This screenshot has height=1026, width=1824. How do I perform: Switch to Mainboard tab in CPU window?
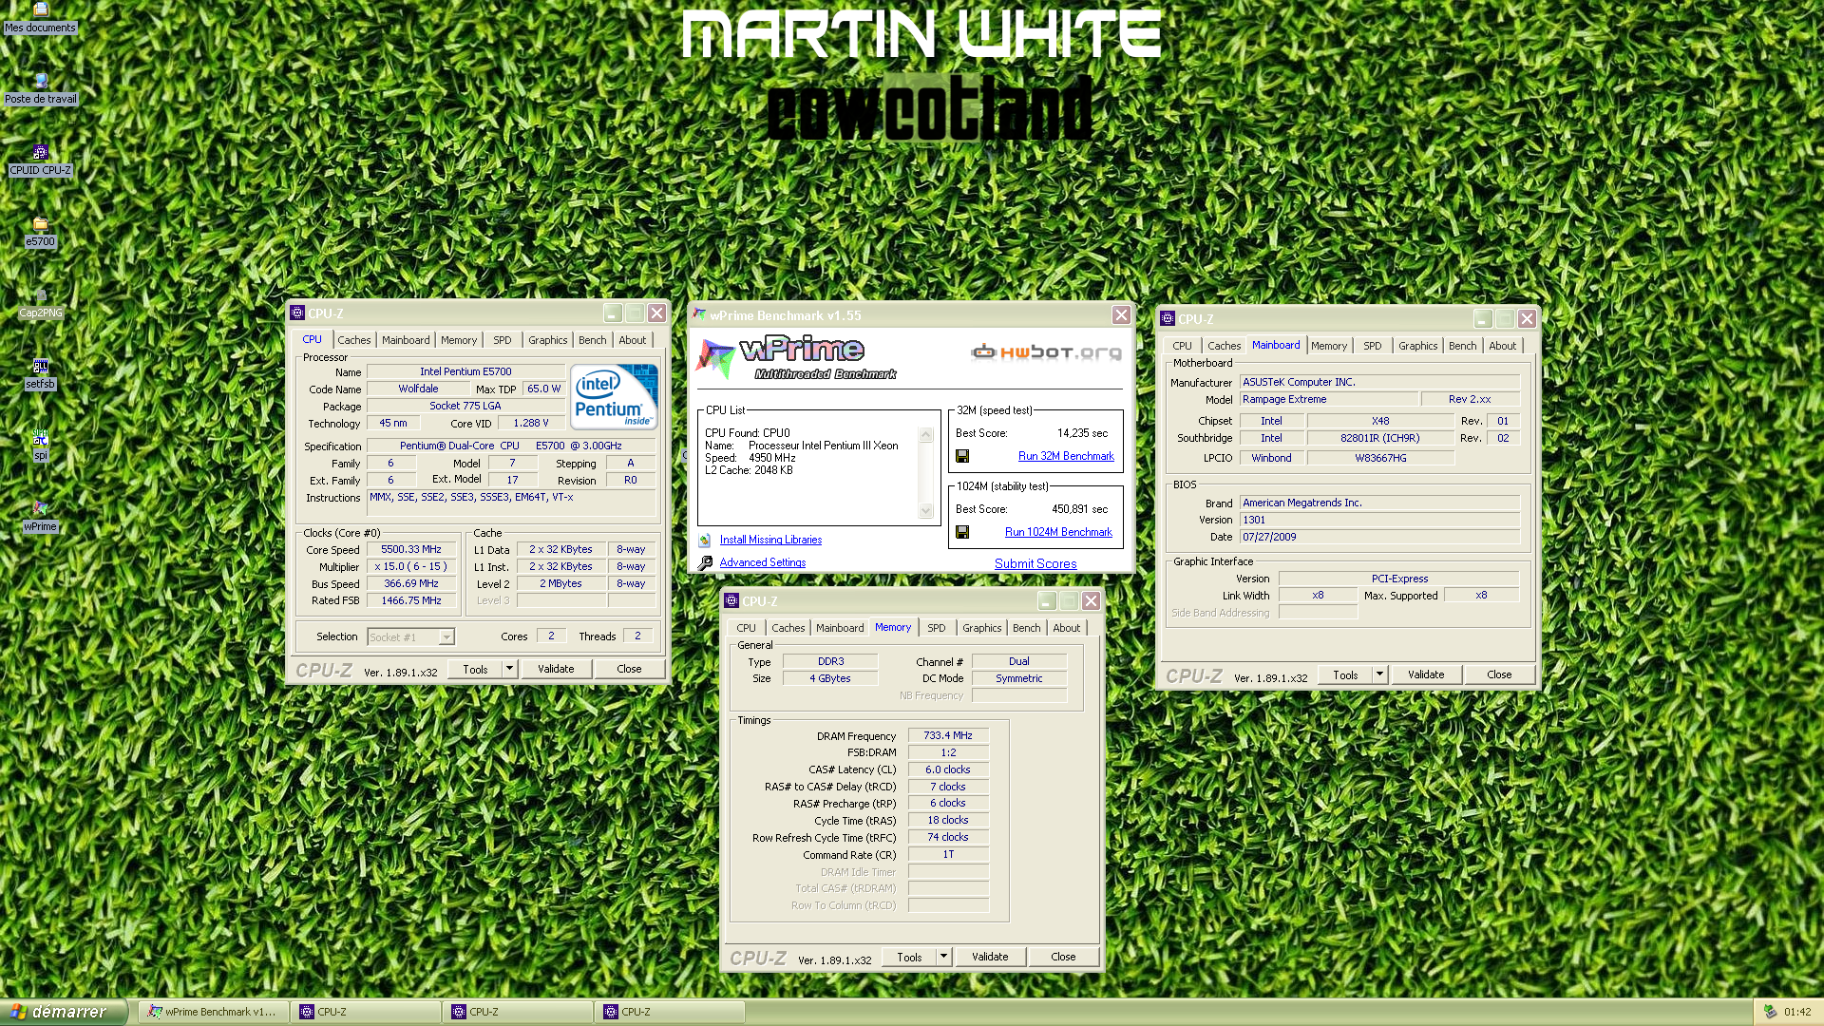pyautogui.click(x=406, y=340)
